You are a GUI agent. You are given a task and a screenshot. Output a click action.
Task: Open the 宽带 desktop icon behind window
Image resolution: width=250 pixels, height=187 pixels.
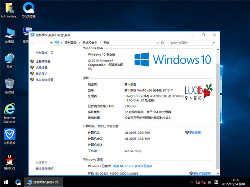coord(26,35)
